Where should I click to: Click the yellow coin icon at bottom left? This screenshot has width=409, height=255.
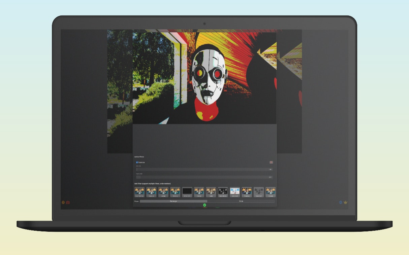point(63,202)
